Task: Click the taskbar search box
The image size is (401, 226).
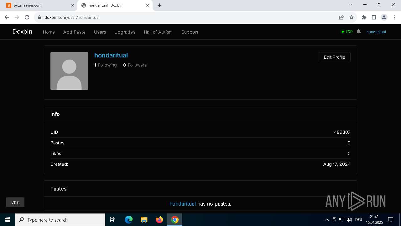Action: (x=60, y=220)
